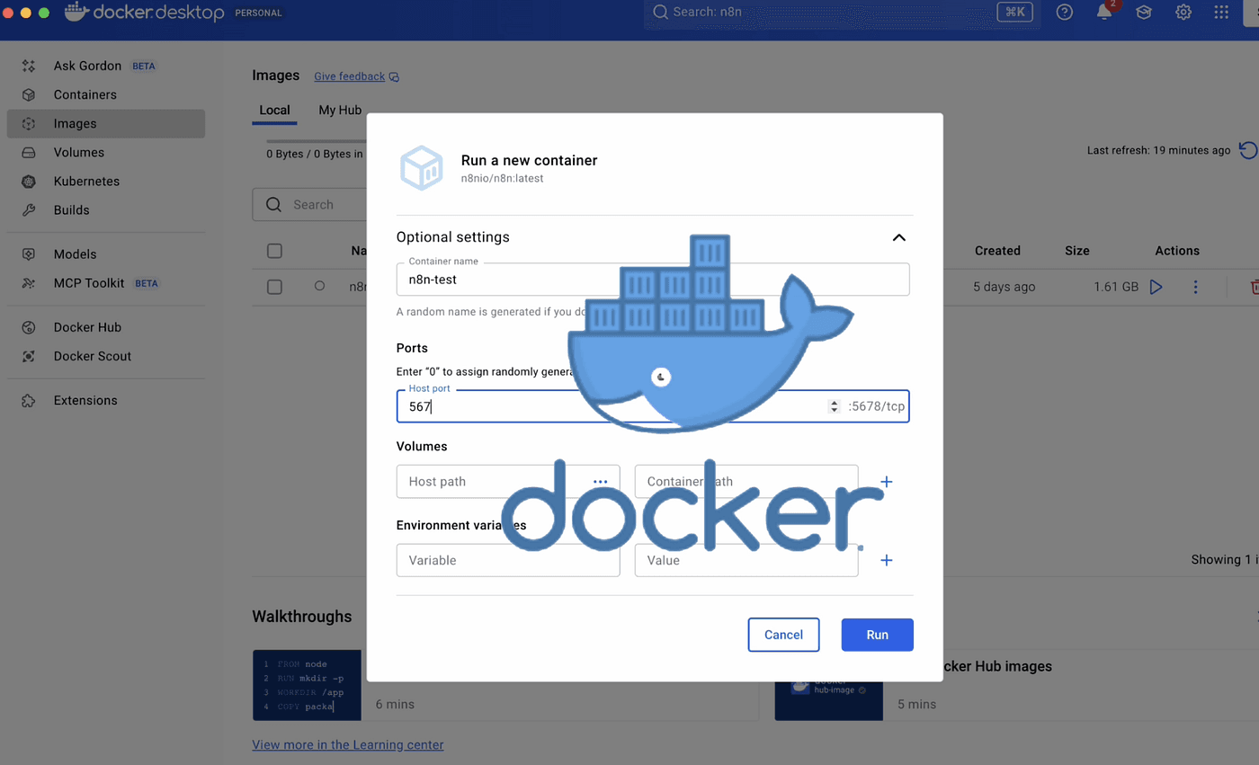Cancel the new container dialog
1259x765 pixels.
tap(783, 635)
